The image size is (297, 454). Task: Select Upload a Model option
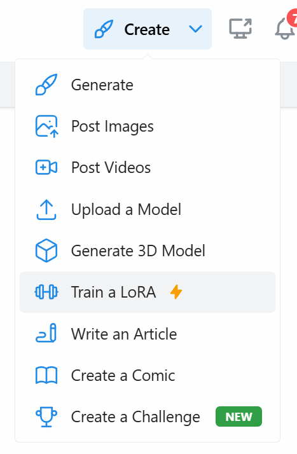coord(148,209)
